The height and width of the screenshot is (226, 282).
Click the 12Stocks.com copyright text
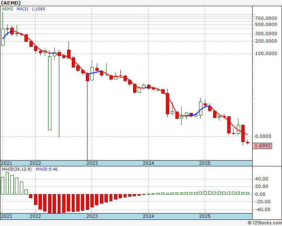pos(265,223)
